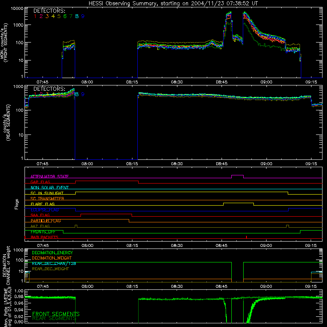Click the HESSI Observing Summary title text

pyautogui.click(x=173, y=4)
